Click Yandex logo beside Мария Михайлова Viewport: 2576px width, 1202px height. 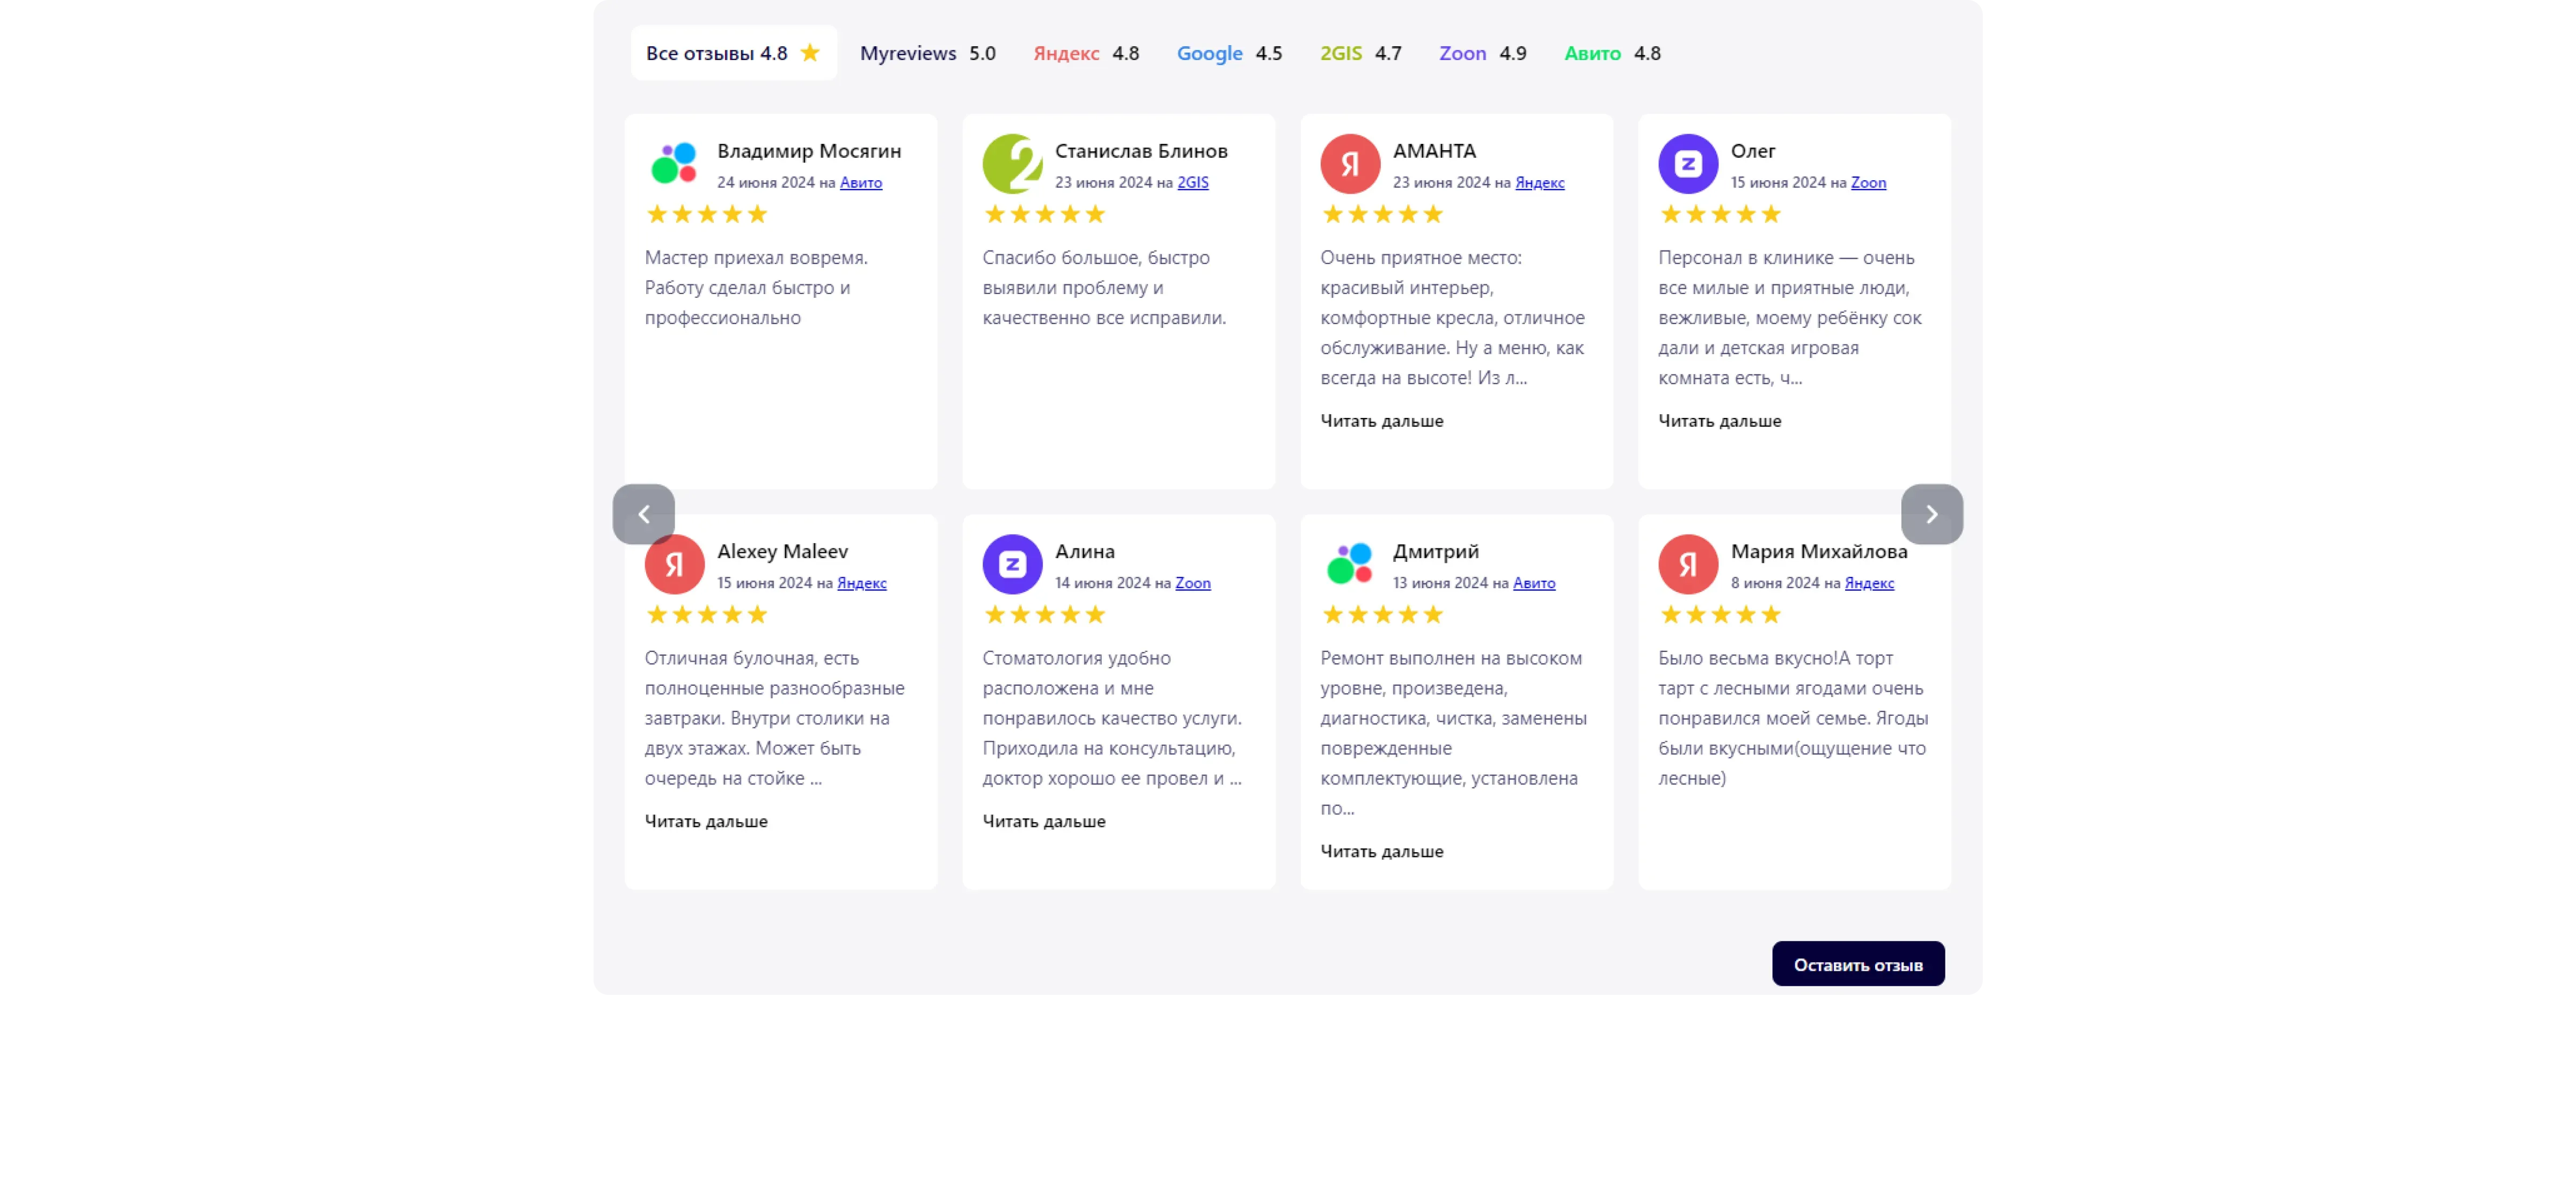coord(1688,564)
